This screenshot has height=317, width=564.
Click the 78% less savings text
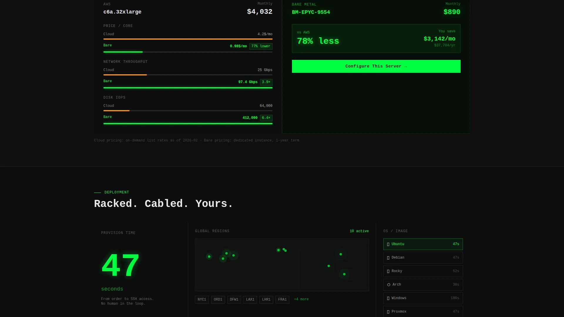318,41
